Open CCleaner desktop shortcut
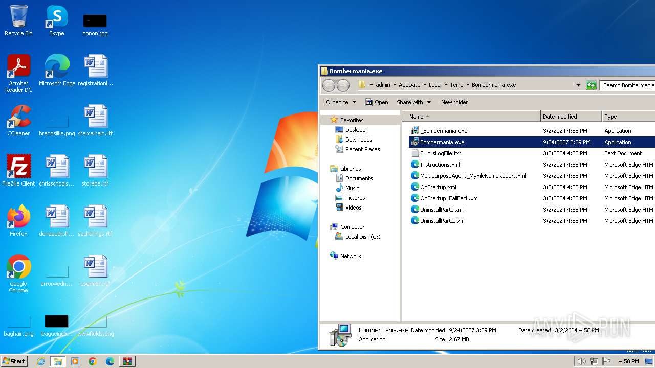 coord(18,120)
